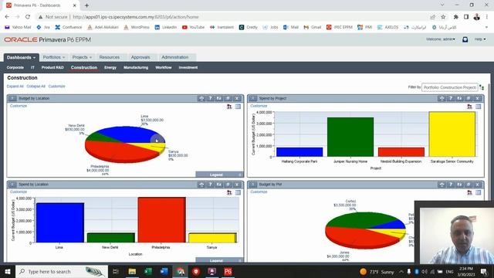Expand the Legend bar in Spend by Location

[219, 260]
